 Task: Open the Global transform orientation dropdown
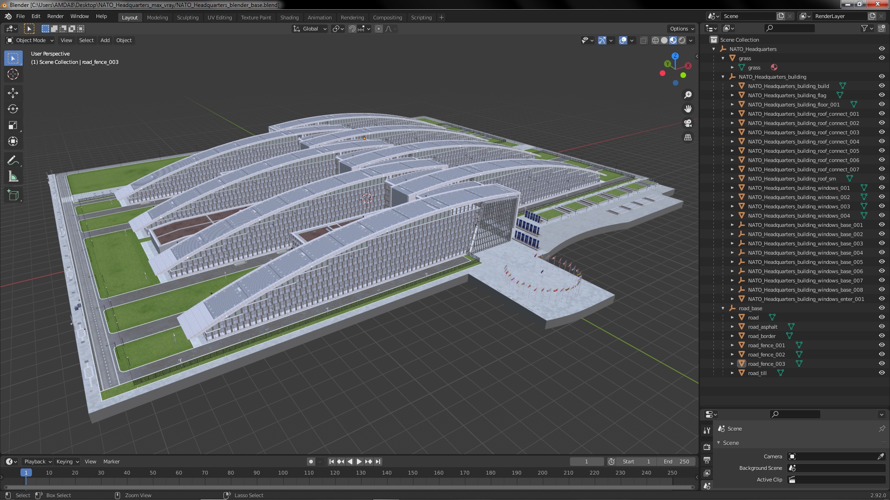click(310, 29)
